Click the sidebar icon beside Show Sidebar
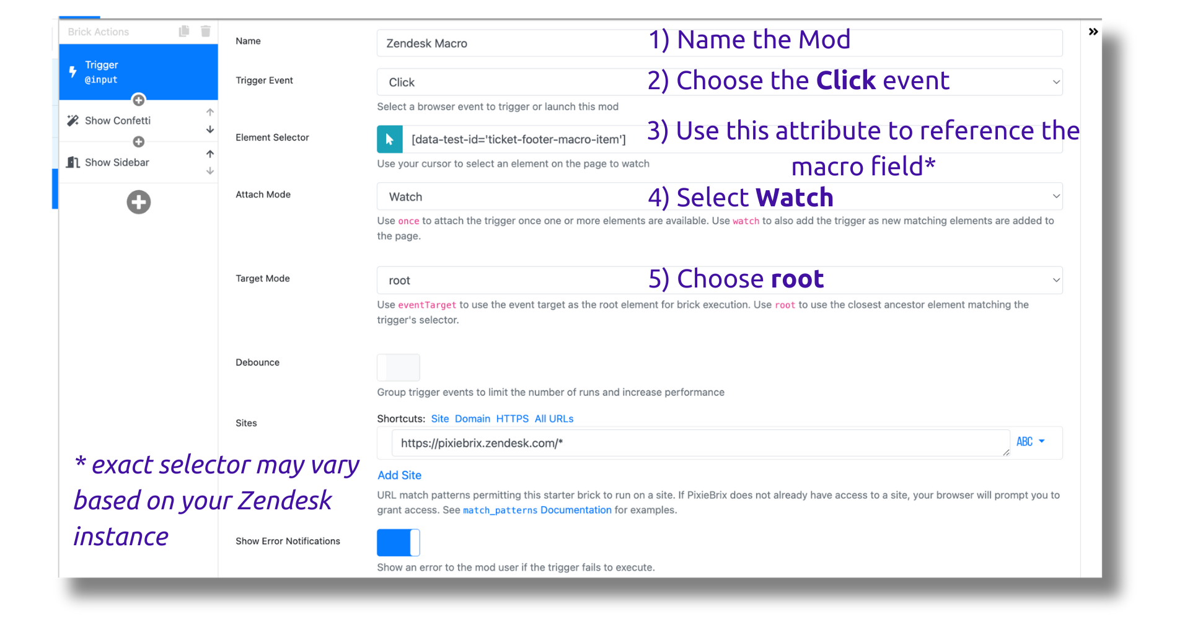 73,162
